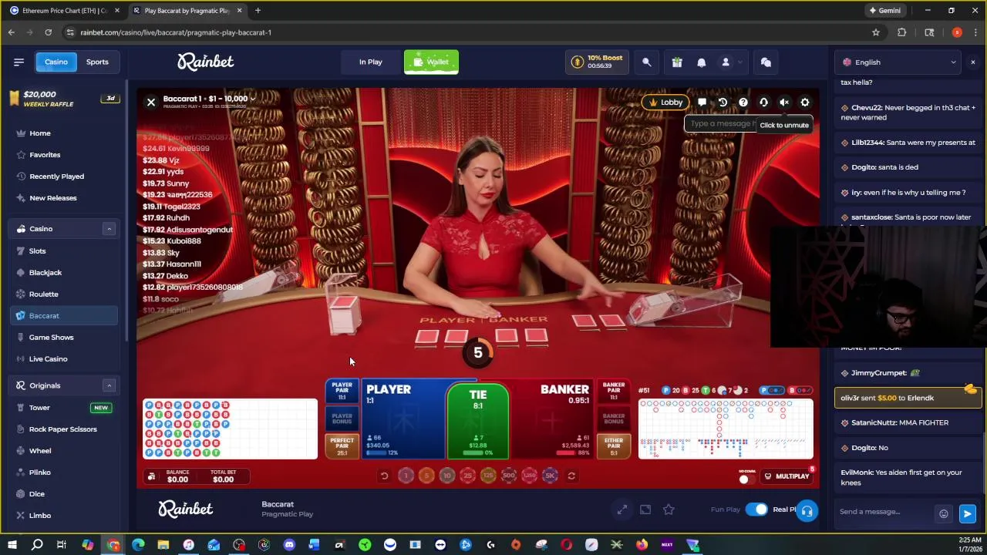This screenshot has width=987, height=555.
Task: Bet on Either Pair 5:1
Action: pyautogui.click(x=614, y=446)
